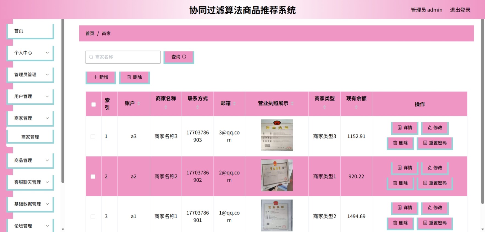Check the row checkbox for account a3
This screenshot has height=232, width=485.
point(93,137)
